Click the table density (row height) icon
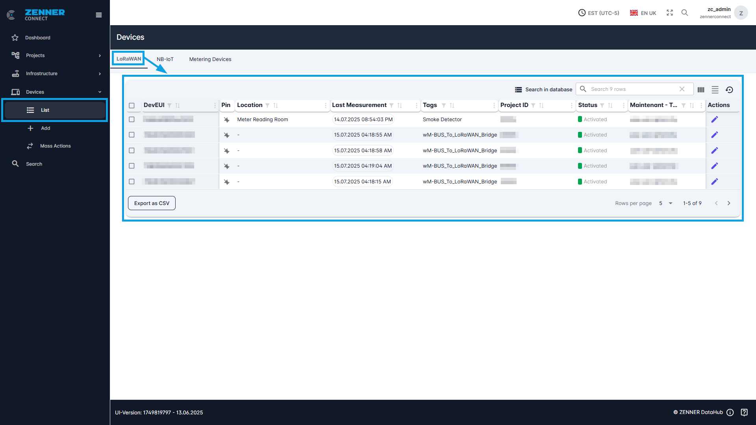 tap(715, 90)
